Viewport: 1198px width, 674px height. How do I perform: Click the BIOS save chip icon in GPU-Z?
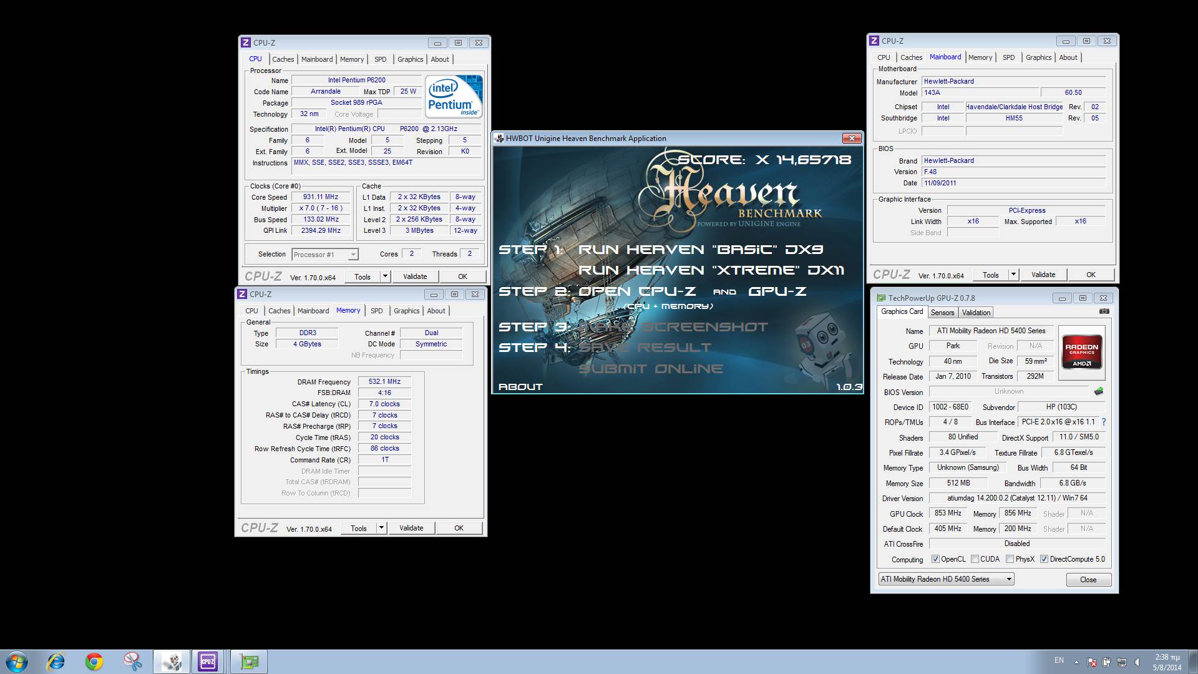click(x=1099, y=391)
